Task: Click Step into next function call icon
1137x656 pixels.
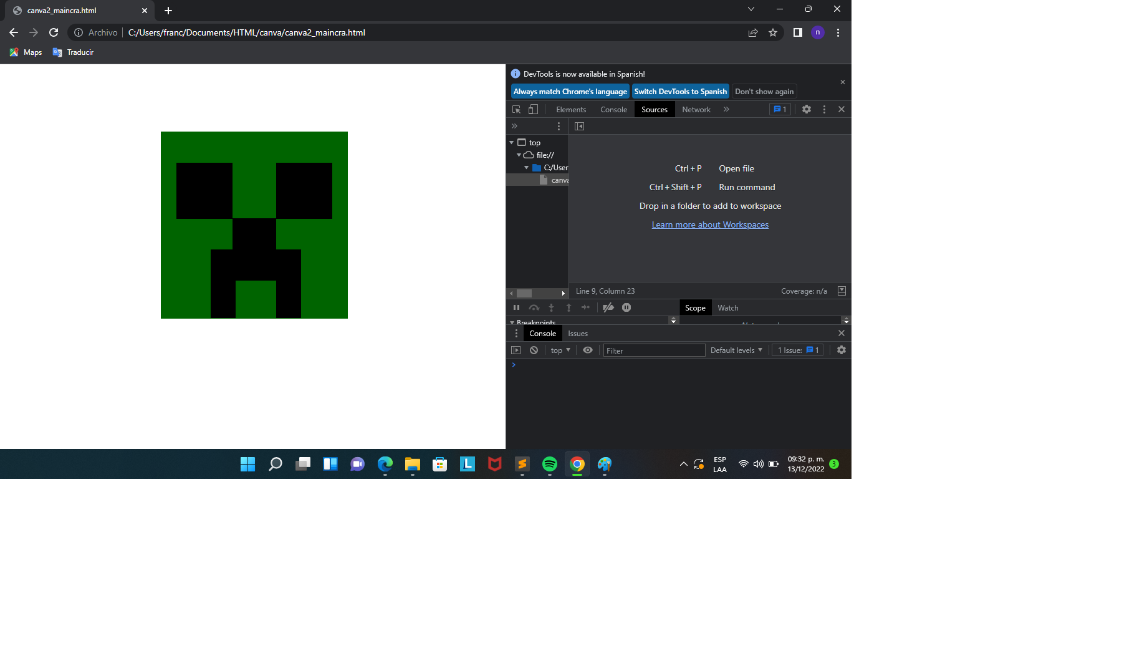Action: tap(551, 307)
